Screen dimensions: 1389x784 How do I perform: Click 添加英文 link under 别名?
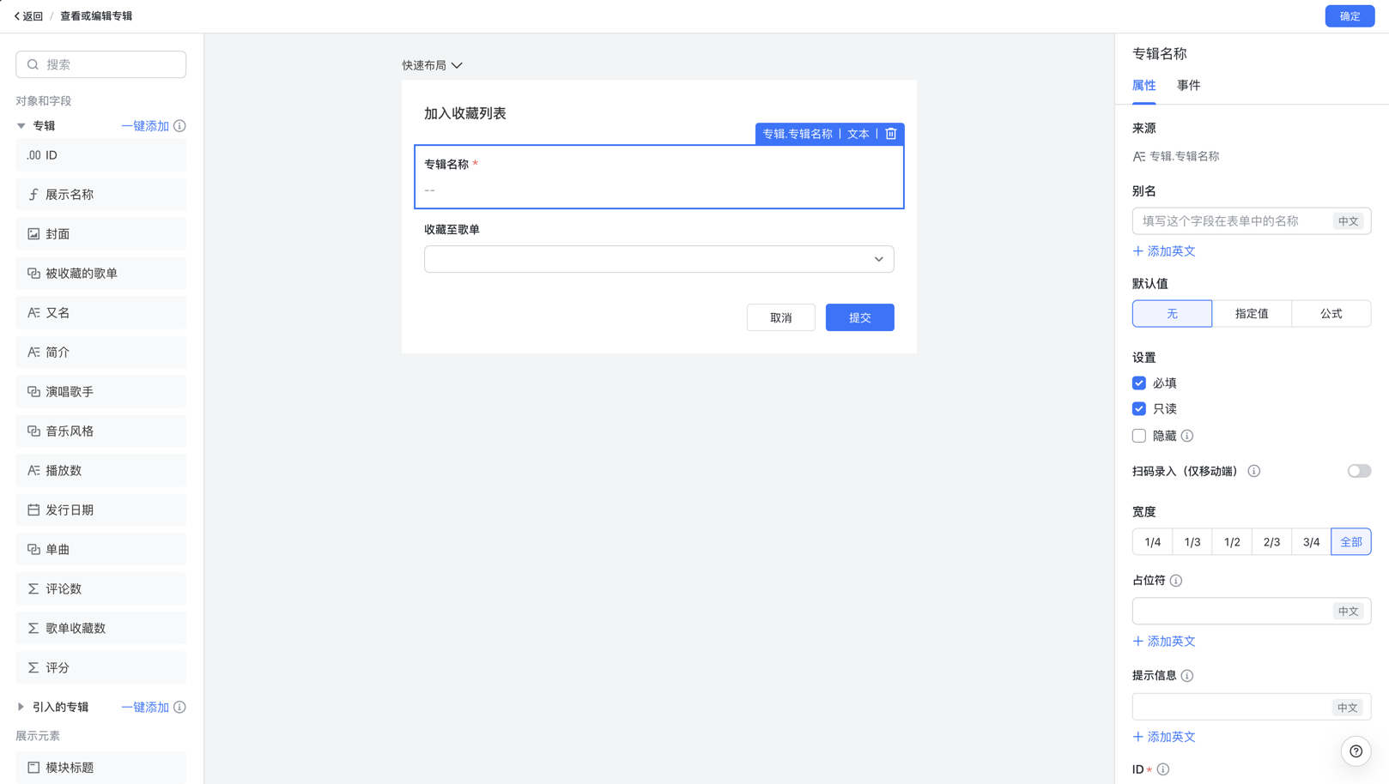tap(1164, 251)
